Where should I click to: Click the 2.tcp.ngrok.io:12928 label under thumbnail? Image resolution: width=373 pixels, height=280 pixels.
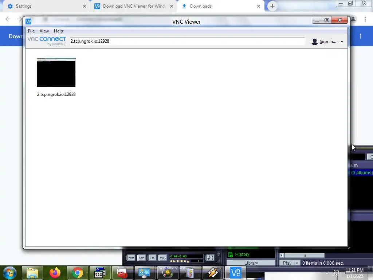click(56, 94)
